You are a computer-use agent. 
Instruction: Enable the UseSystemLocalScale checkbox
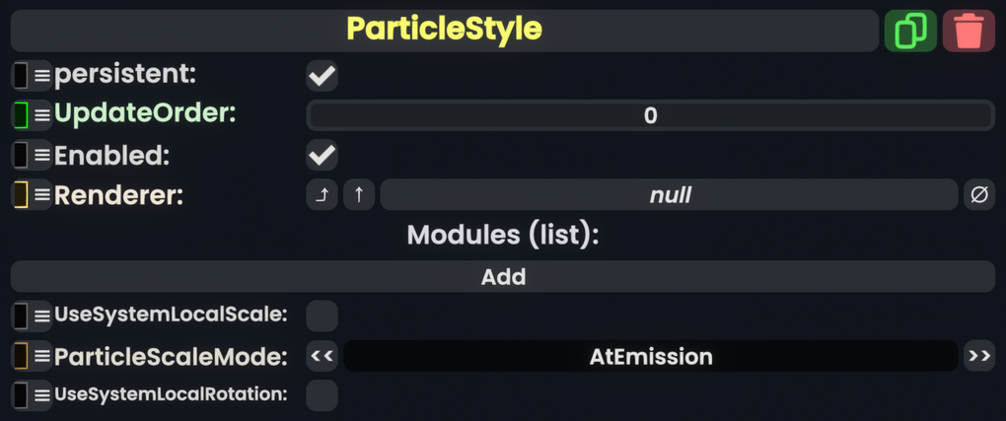[x=322, y=316]
